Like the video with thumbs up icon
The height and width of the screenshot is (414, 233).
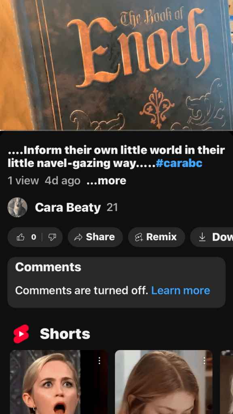pos(21,237)
